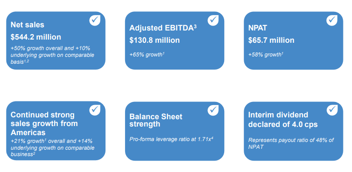The height and width of the screenshot is (172, 352).
Task: Click the +65% growth text
Action: pyautogui.click(x=147, y=55)
